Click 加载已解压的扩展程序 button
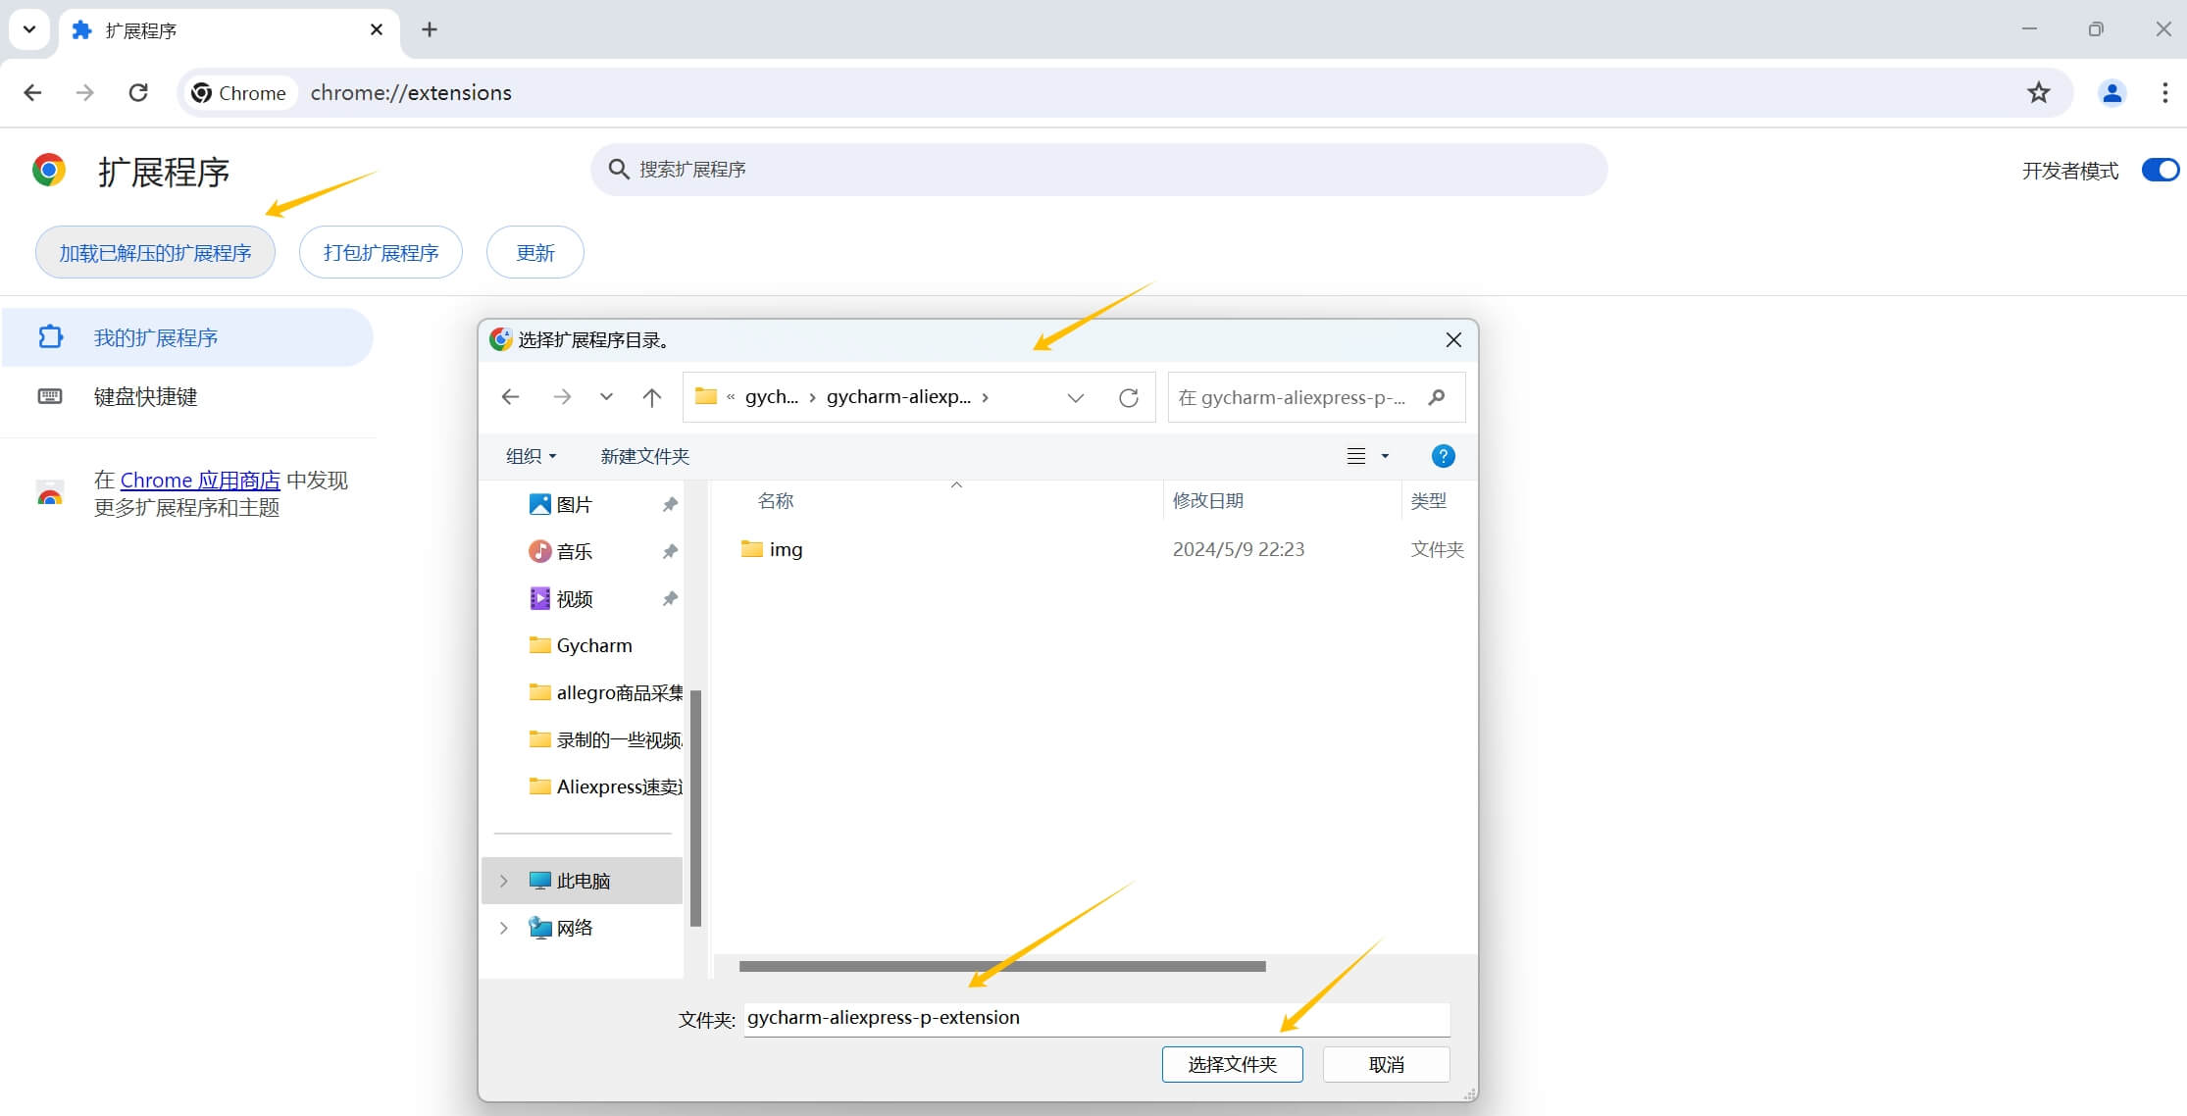This screenshot has width=2187, height=1116. coord(155,253)
